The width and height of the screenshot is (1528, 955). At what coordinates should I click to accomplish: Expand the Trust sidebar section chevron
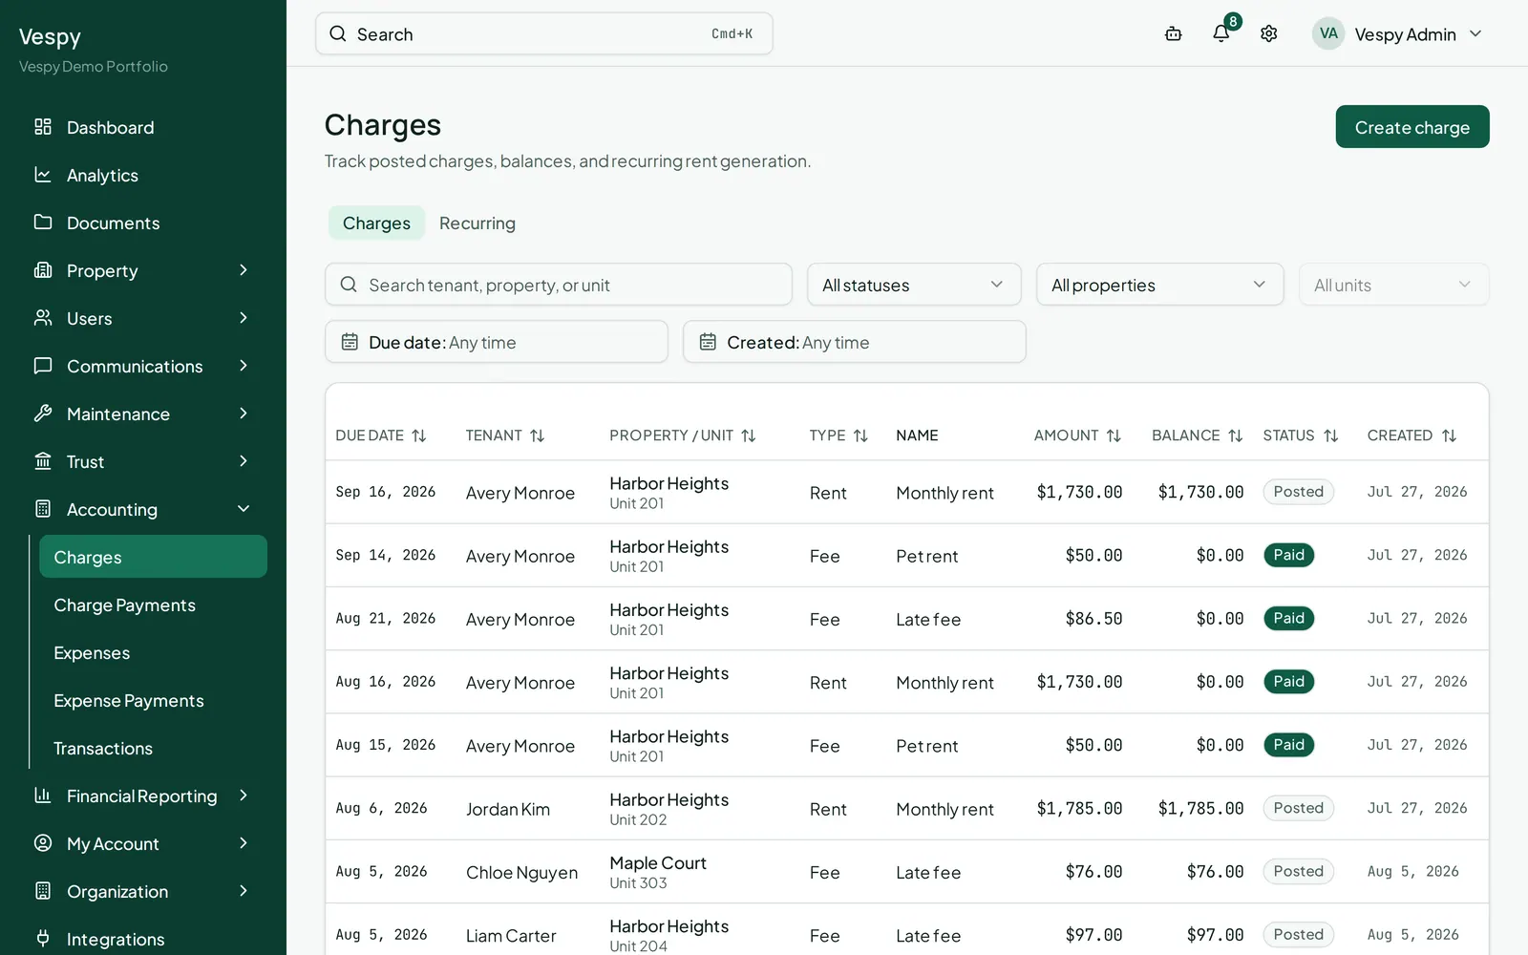point(244,461)
